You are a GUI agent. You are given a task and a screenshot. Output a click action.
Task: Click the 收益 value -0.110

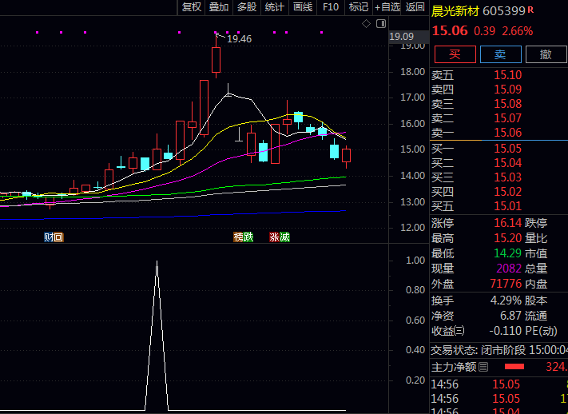coord(506,331)
